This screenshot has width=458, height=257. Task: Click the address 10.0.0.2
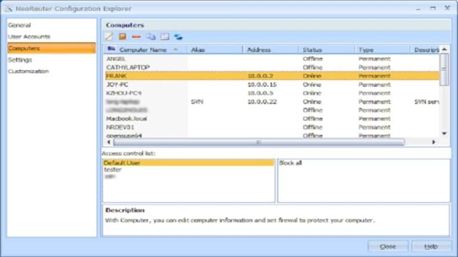click(x=260, y=76)
